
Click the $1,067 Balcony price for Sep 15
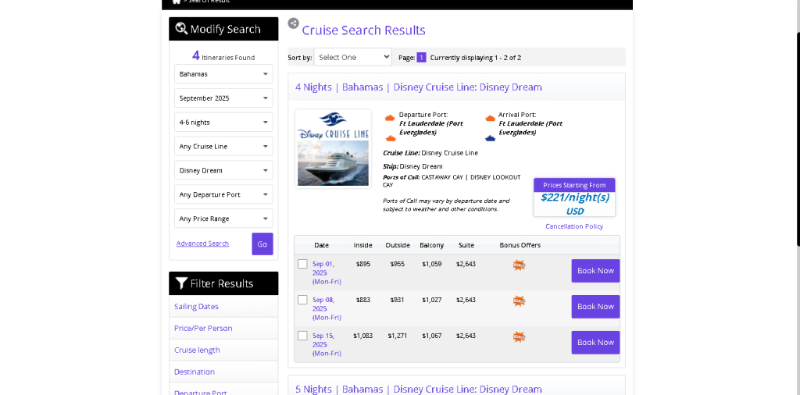point(431,336)
